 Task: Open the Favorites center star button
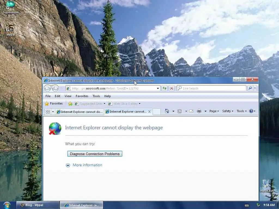pyautogui.click(x=54, y=103)
